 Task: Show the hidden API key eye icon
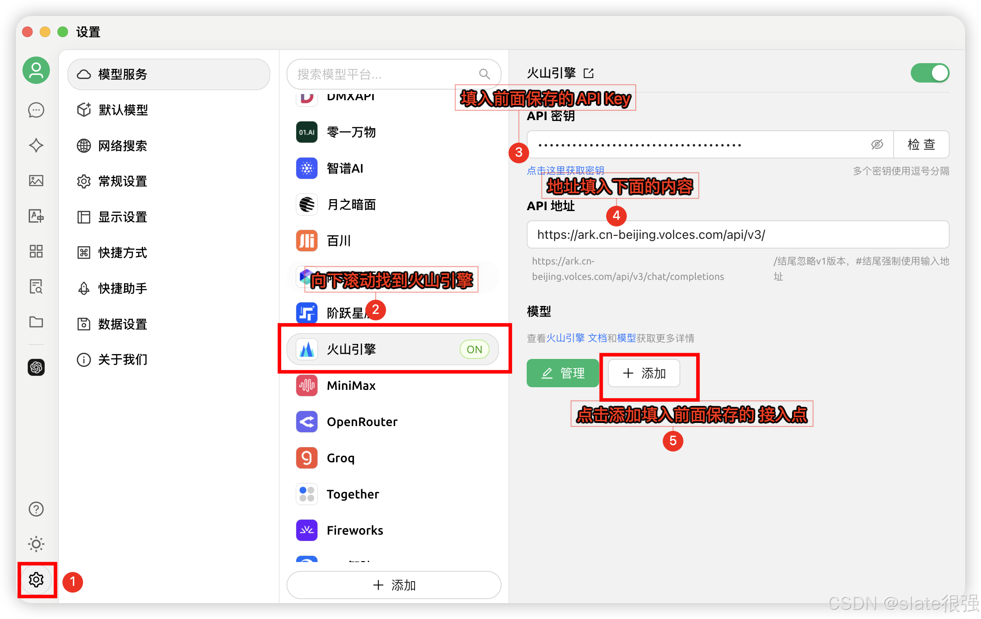[x=877, y=144]
